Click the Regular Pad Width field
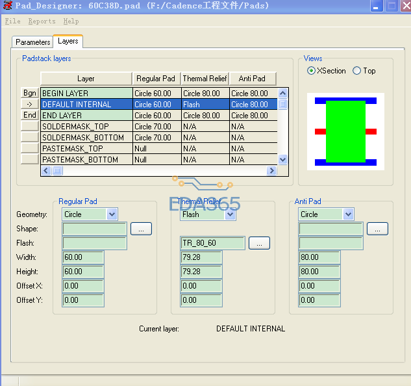Viewport: 411px width, 386px height. (83, 257)
